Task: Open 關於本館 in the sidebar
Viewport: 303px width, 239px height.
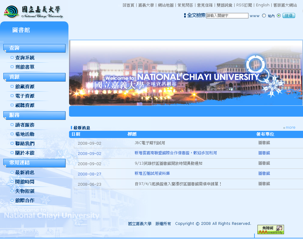Action: pos(25,153)
